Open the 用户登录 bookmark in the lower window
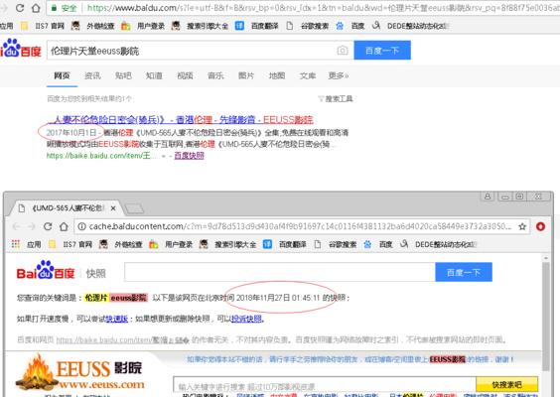Image resolution: width=560 pixels, height=397 pixels. pos(171,244)
